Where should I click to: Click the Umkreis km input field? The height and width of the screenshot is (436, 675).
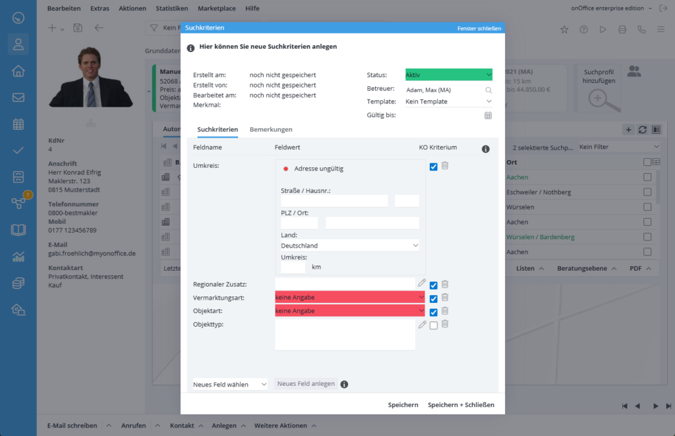tap(293, 267)
